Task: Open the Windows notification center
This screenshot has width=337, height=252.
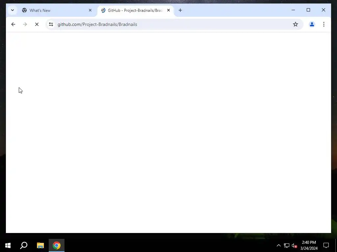Action: [326, 245]
